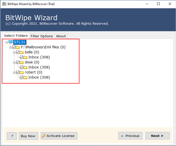Click folder icon next to F:\Mailboxes\Eml files
The height and width of the screenshot is (146, 176).
(18, 47)
